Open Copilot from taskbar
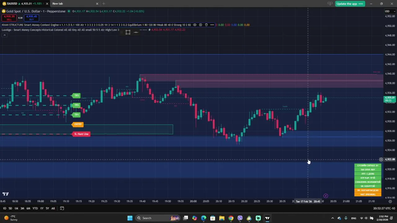397x223 pixels. 194,218
